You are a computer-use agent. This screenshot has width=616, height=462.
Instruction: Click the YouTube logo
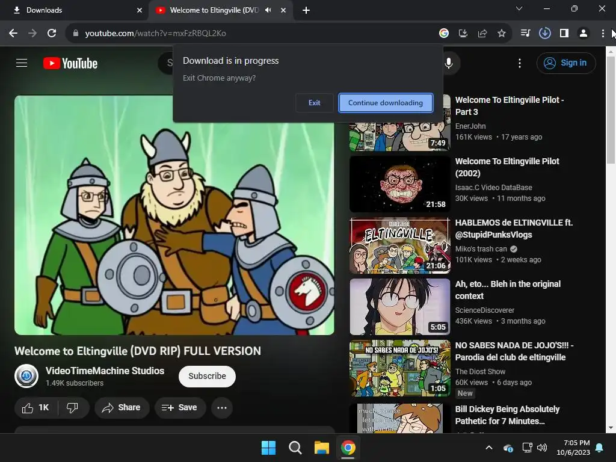(x=70, y=63)
